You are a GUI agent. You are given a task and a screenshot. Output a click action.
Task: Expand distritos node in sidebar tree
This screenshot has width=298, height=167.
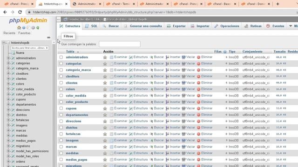[8, 115]
